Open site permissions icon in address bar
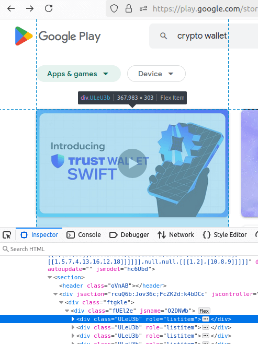Image resolution: width=258 pixels, height=344 pixels. 143,9
